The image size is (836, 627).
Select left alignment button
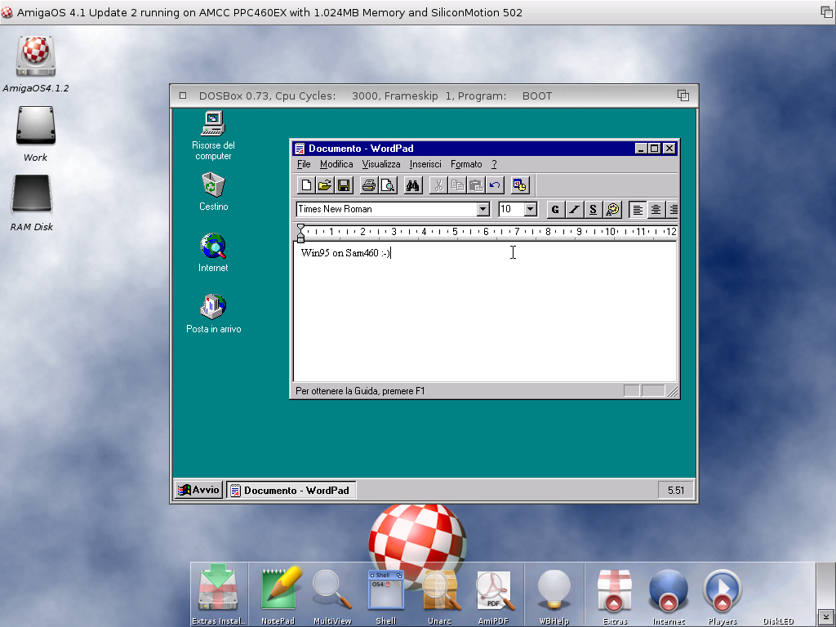pos(637,210)
